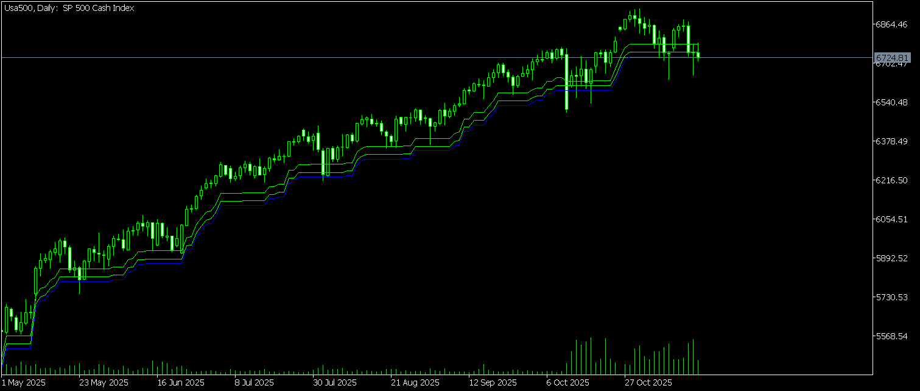
Task: Select the 8 Jul 2025 date label
Action: click(255, 383)
